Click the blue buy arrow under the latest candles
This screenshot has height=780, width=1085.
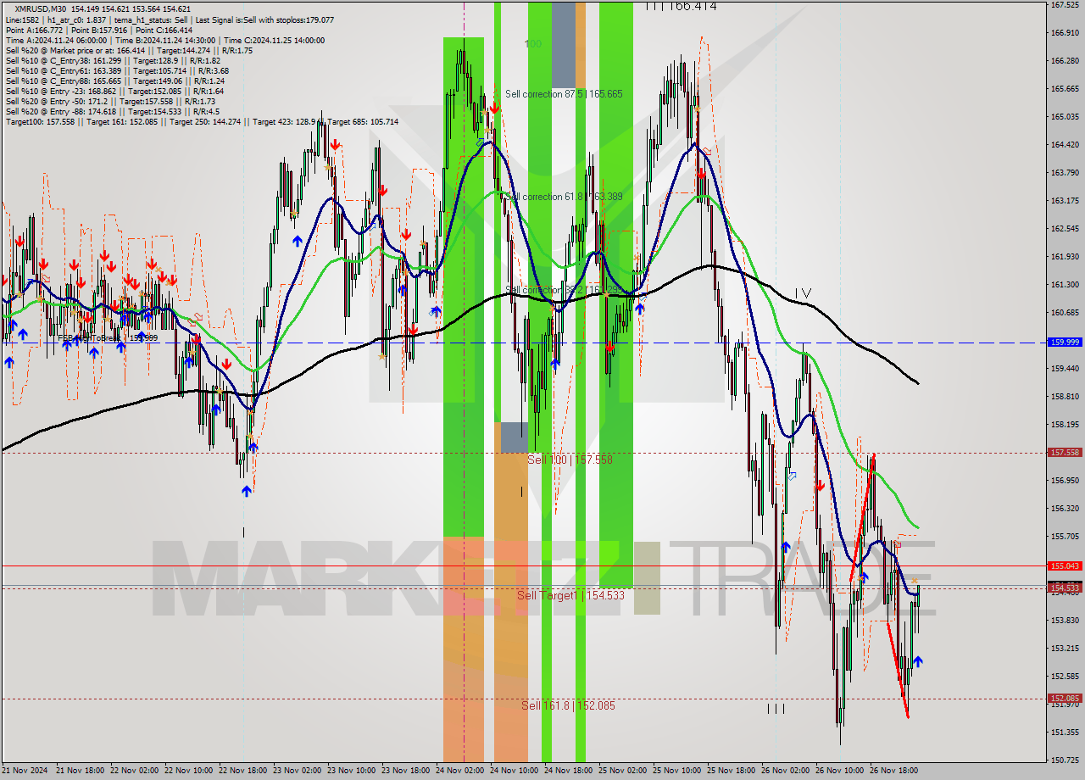(918, 661)
